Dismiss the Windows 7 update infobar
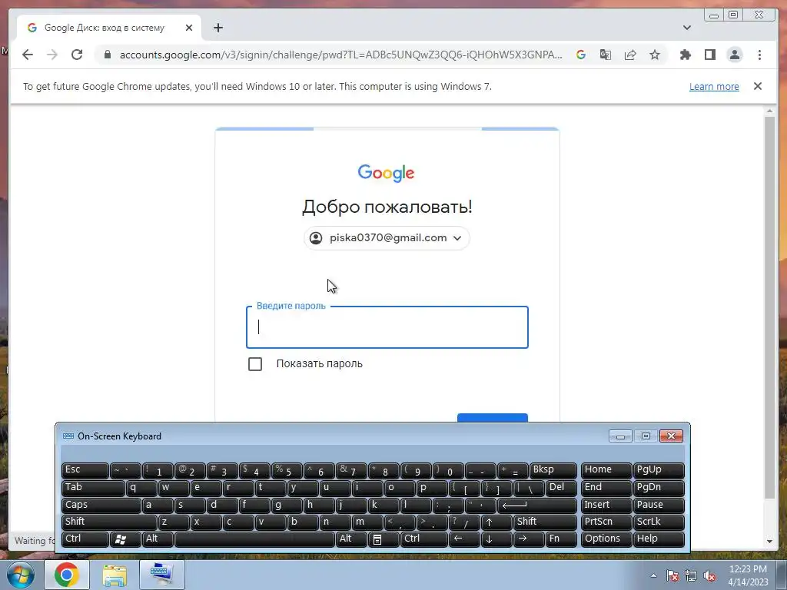This screenshot has width=787, height=590. tap(757, 86)
